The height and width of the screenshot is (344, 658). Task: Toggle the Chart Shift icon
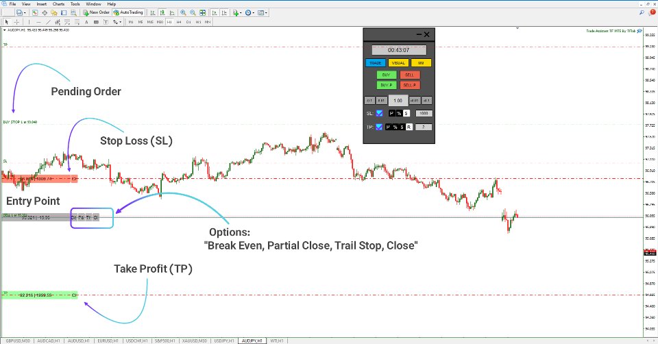click(x=224, y=12)
